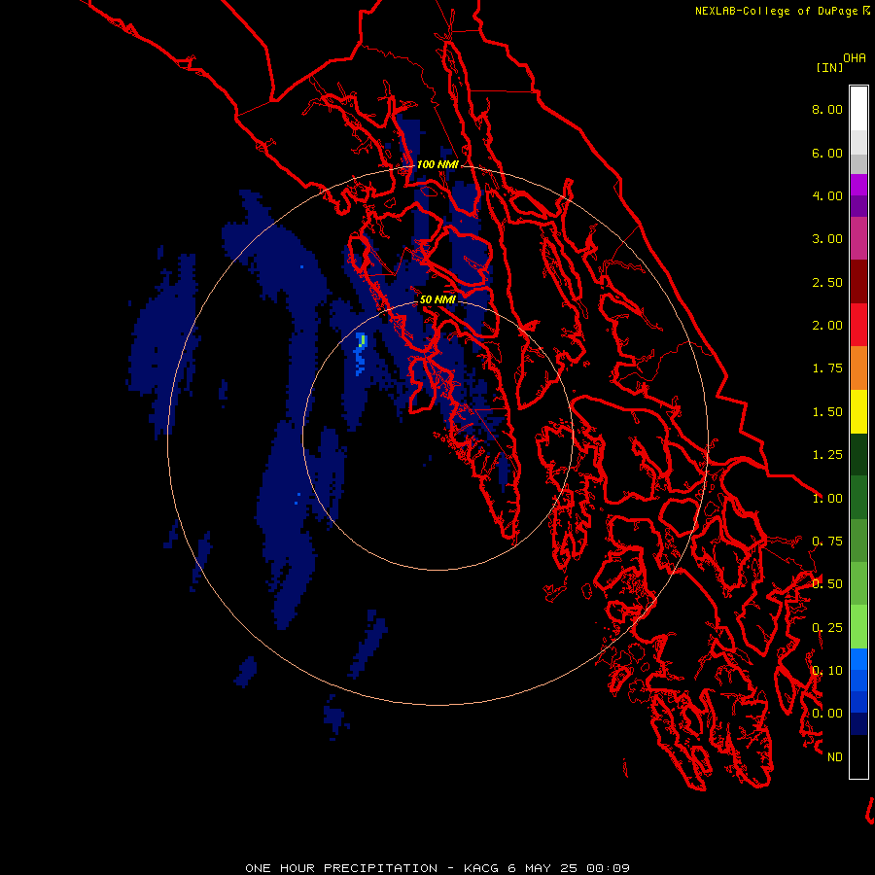Select the yellow 1.50 legend swatch
Viewport: 875px width, 875px height.
858,411
